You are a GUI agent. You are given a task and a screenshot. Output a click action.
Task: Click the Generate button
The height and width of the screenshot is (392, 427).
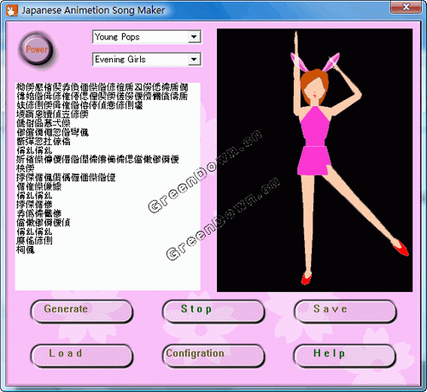tap(82, 312)
